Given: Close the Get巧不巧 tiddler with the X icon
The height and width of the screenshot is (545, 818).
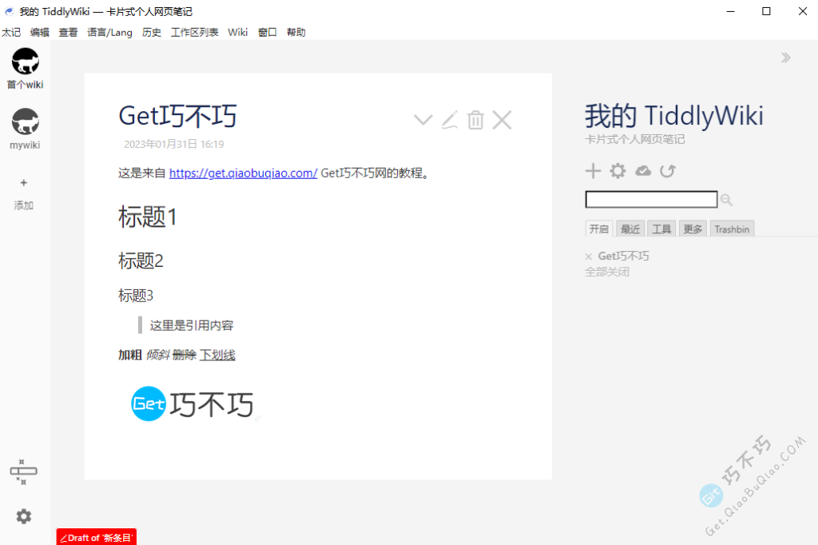Looking at the screenshot, I should click(502, 120).
